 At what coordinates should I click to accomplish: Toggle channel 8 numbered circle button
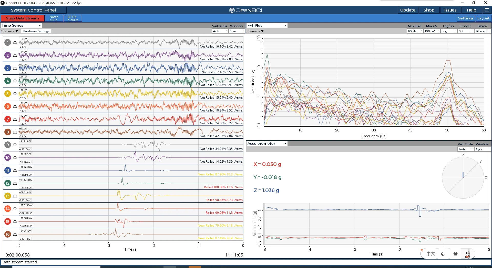coord(8,132)
